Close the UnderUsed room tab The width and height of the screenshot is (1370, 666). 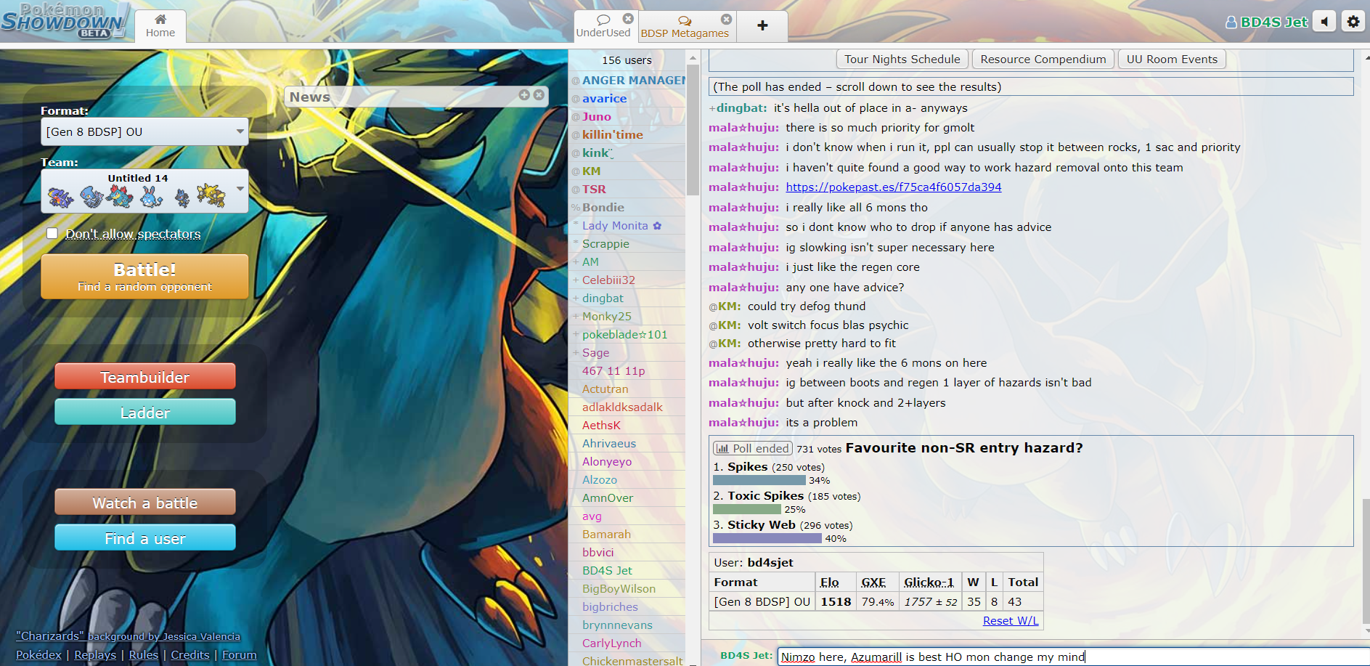pos(628,19)
